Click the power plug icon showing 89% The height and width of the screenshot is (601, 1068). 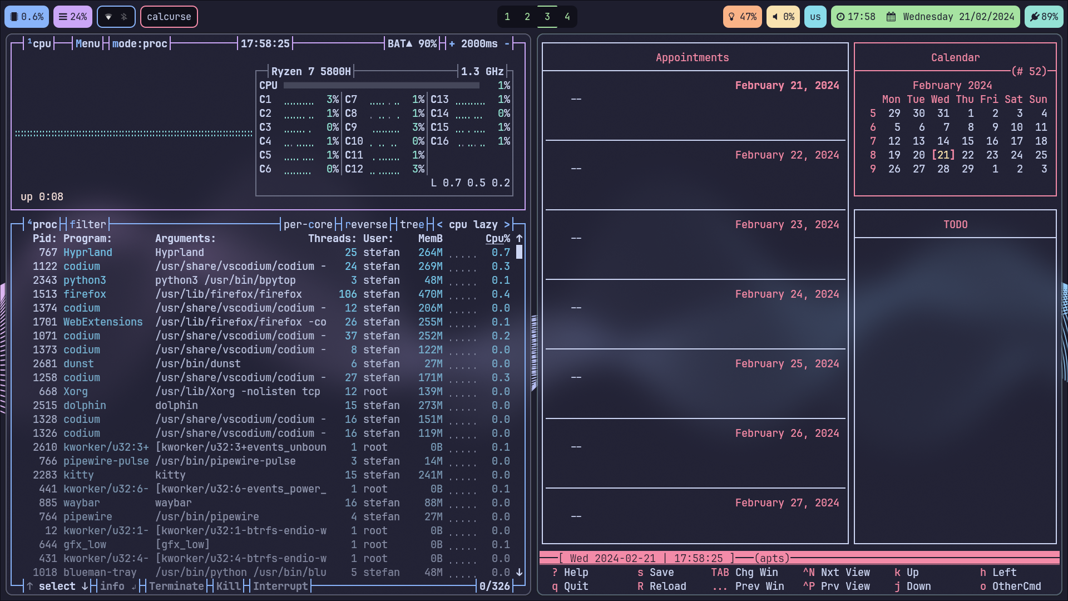(x=1034, y=17)
